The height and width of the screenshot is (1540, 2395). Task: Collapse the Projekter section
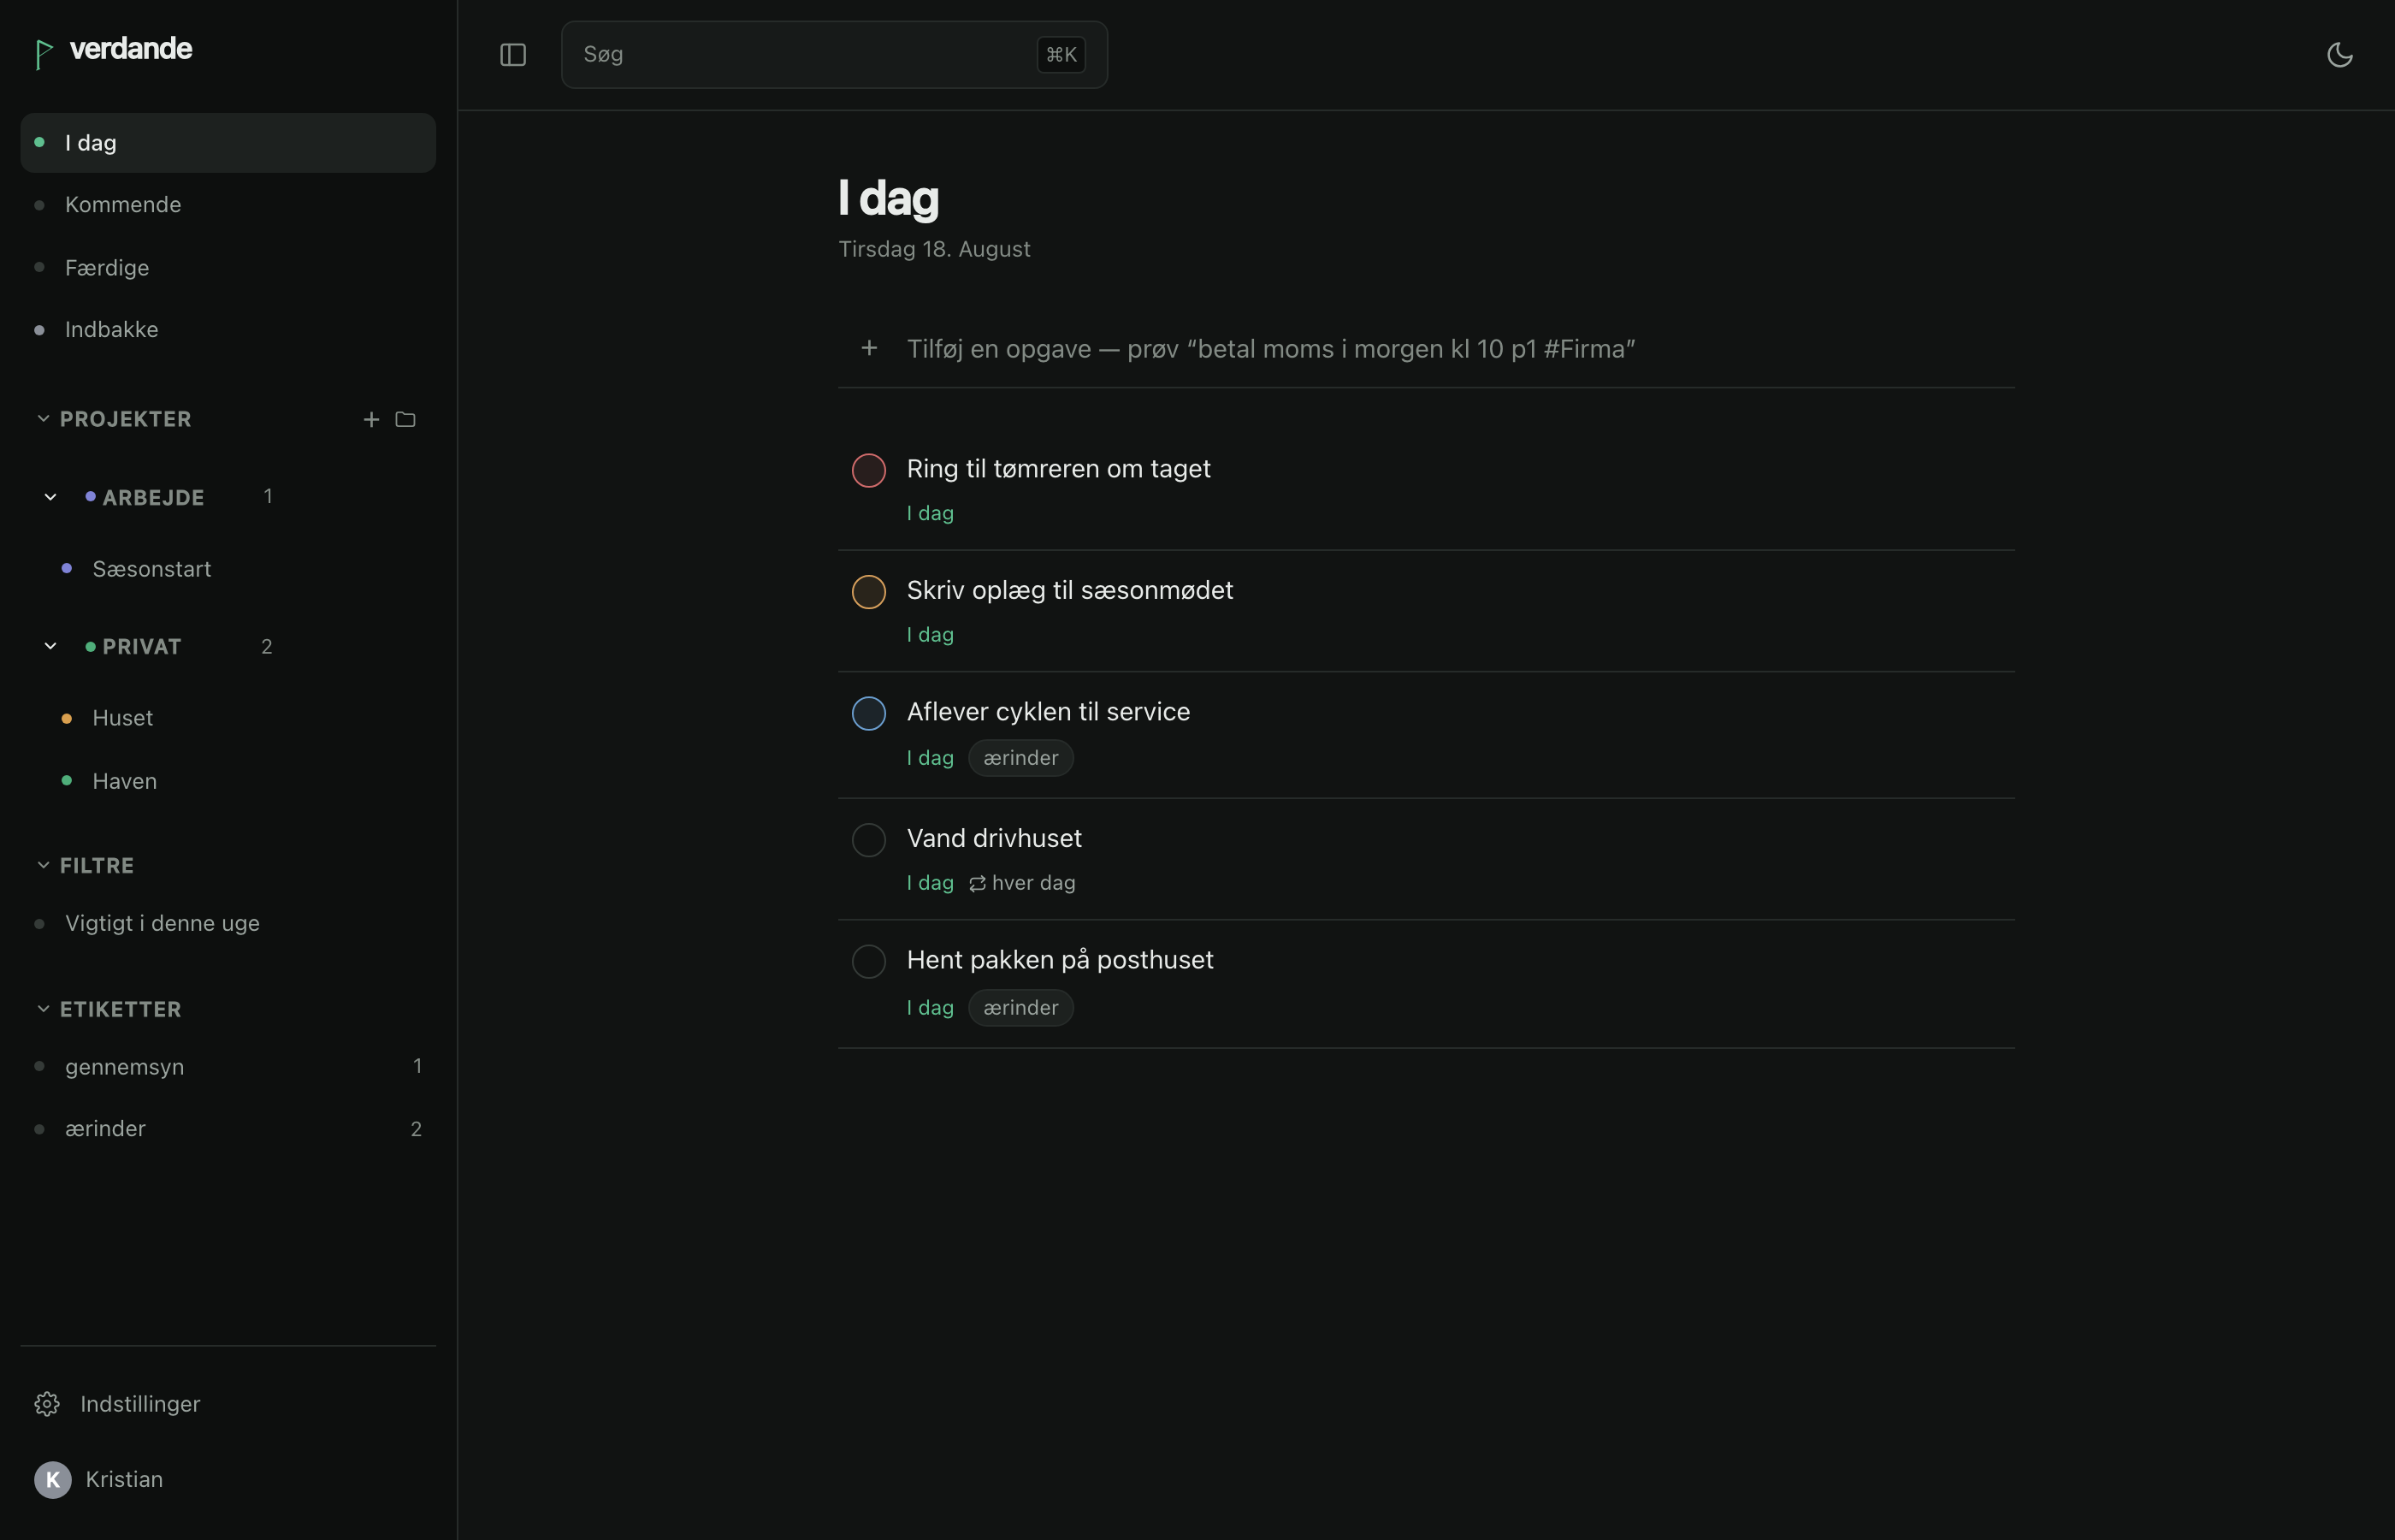coord(43,418)
